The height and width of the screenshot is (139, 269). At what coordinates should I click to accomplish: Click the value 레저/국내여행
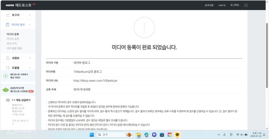[x=82, y=90]
